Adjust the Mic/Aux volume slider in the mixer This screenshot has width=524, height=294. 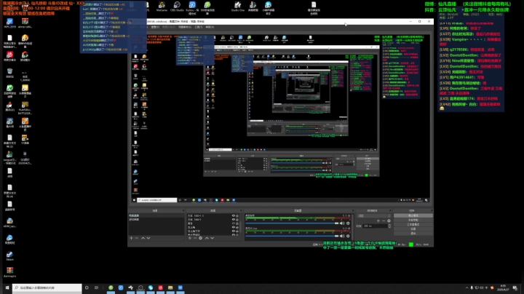coord(290,237)
